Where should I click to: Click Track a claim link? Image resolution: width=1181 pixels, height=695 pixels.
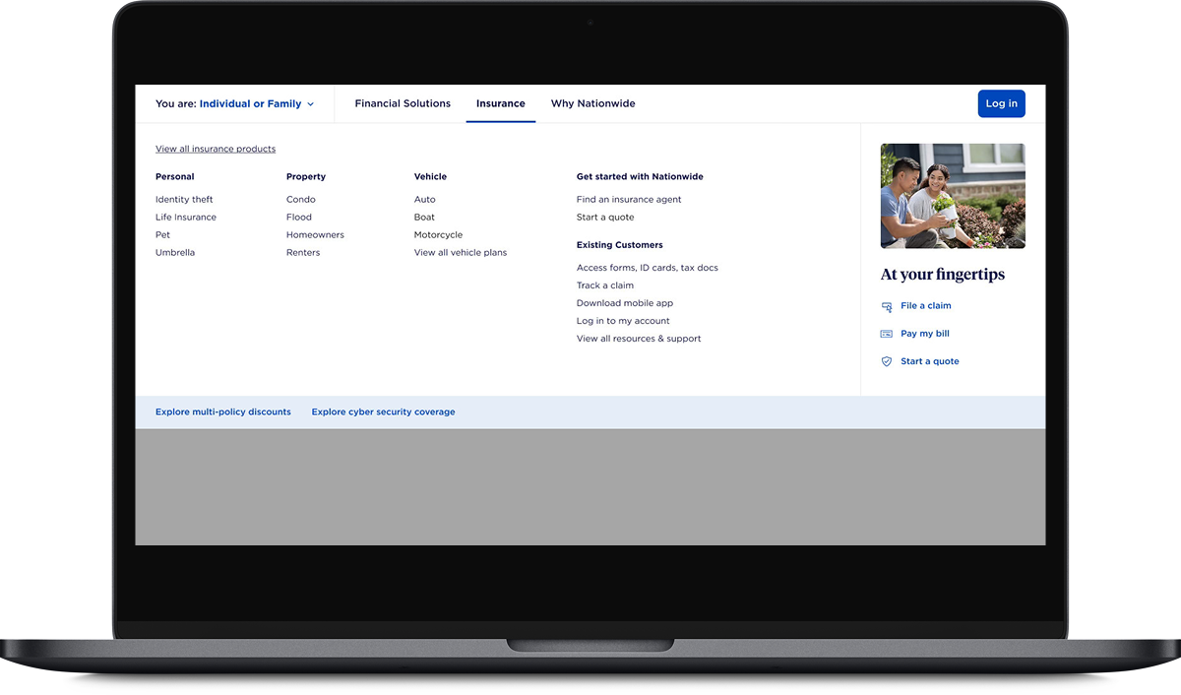[x=605, y=285]
